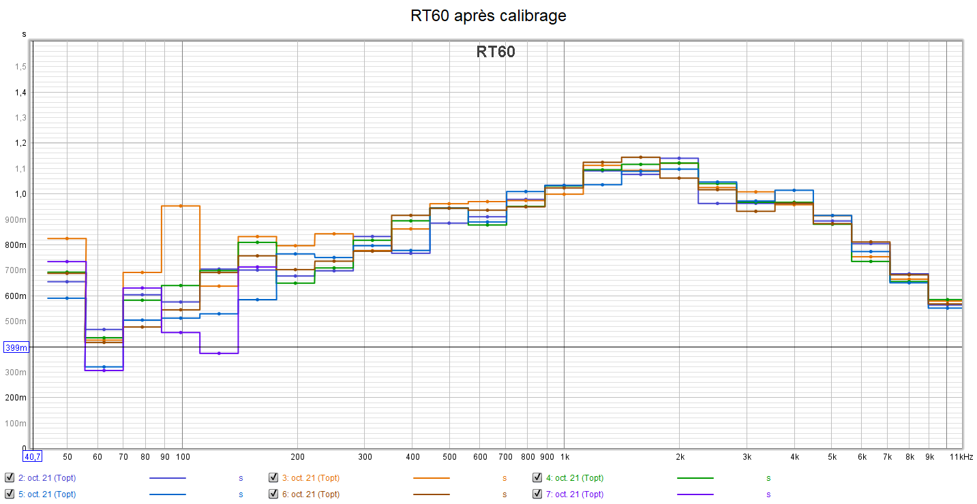Select the '5: oct. 21 (Topt)' legend label
The height and width of the screenshot is (504, 977).
pyautogui.click(x=47, y=494)
